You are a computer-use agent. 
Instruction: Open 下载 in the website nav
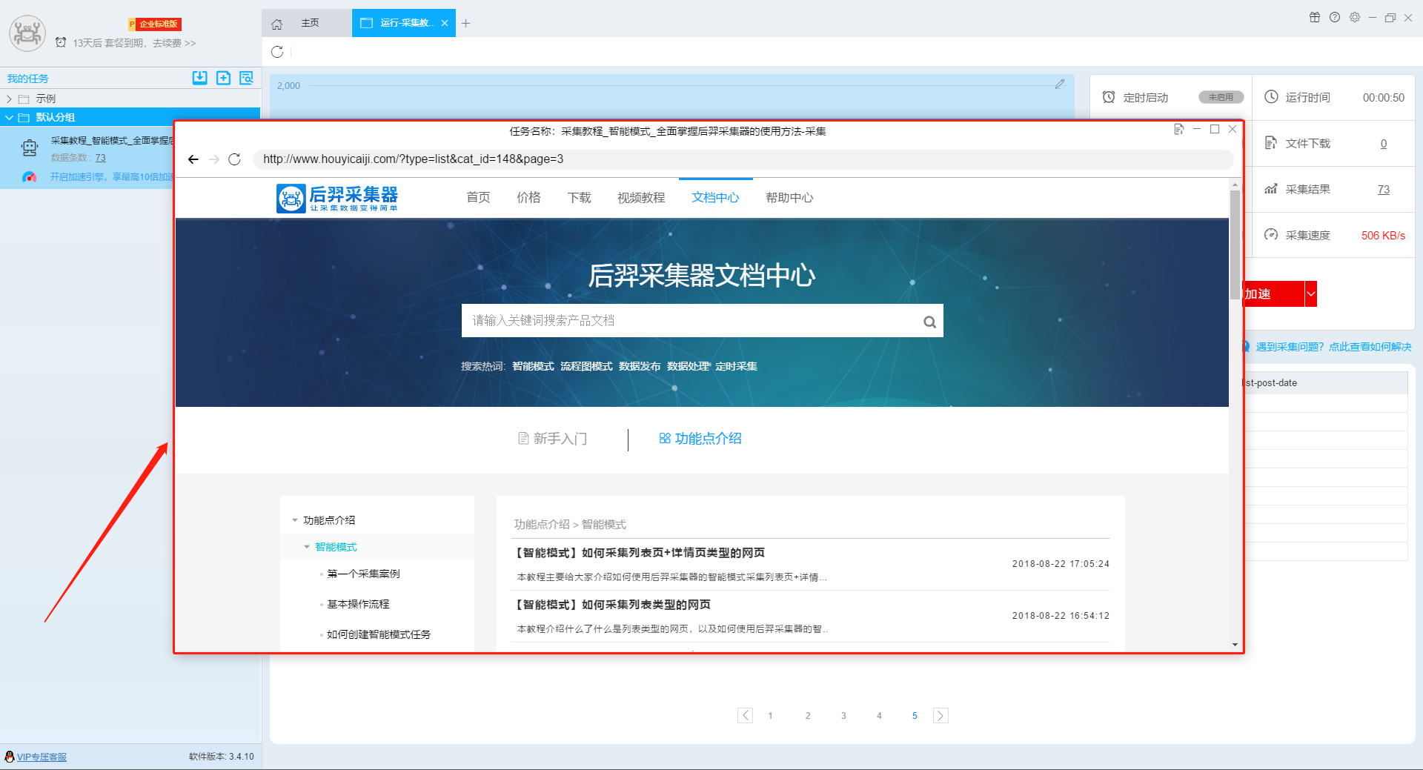(579, 198)
